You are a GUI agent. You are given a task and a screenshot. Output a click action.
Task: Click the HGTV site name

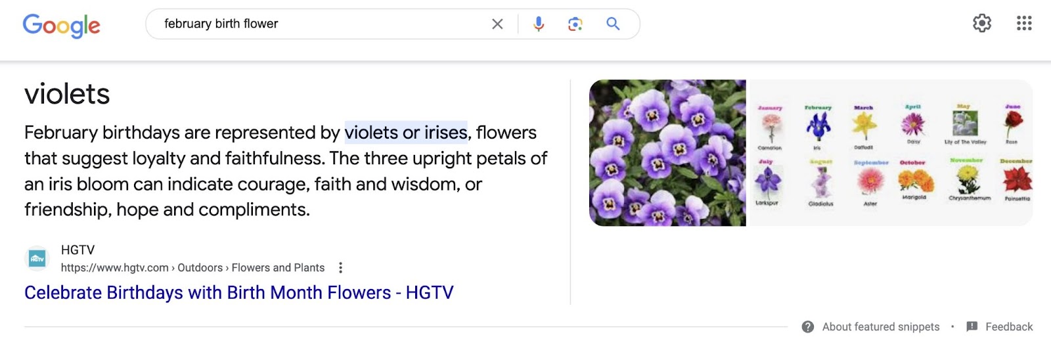pos(78,250)
